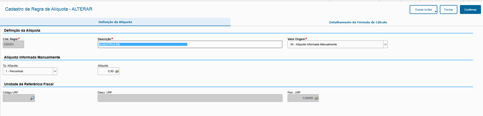This screenshot has height=116, width=483.
Task: Click the magnifier lookup icon for Código URF
Action: 32,98
